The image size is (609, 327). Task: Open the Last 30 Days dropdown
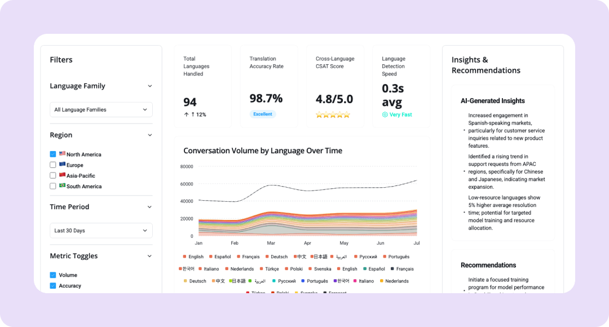(101, 231)
